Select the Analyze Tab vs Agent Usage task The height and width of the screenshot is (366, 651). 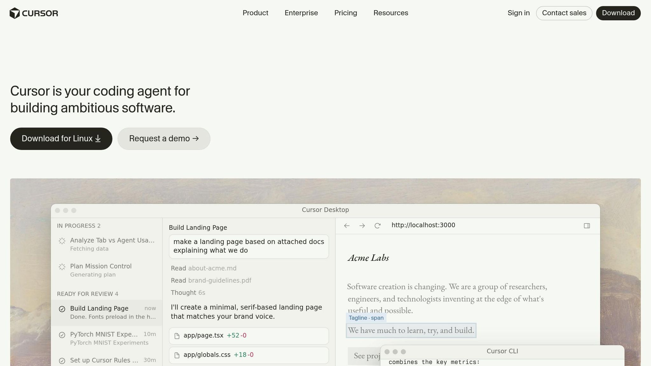(107, 244)
